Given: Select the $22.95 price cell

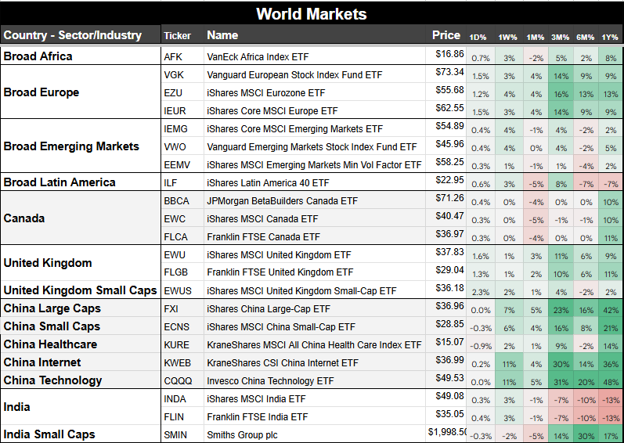Looking at the screenshot, I should pos(445,182).
